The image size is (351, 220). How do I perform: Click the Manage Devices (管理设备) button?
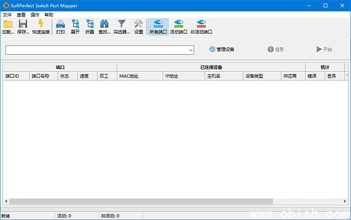(x=222, y=49)
